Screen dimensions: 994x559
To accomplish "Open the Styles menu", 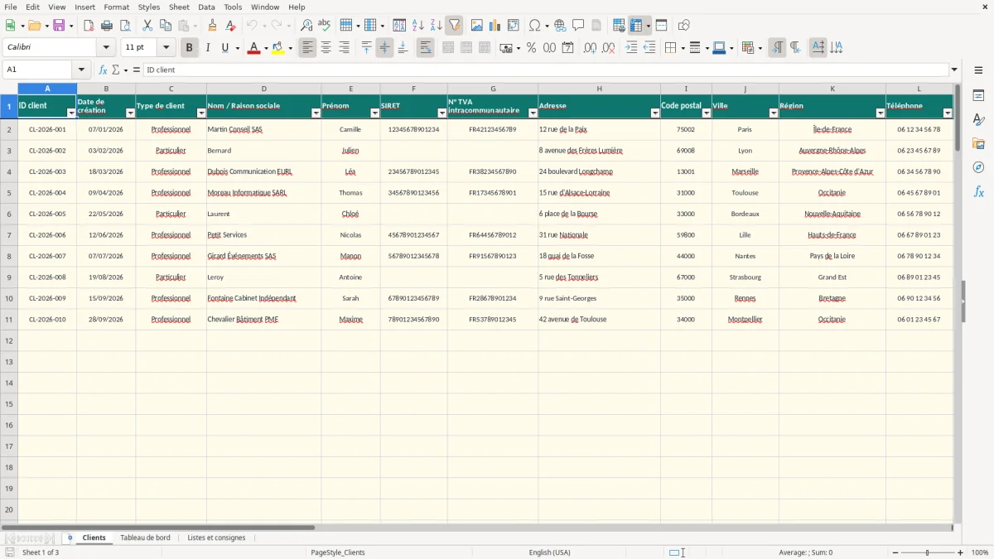I will 149,7.
